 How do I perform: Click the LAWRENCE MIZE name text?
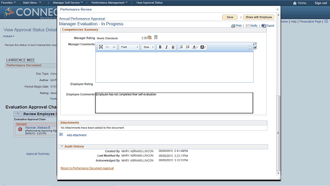[x=21, y=60]
